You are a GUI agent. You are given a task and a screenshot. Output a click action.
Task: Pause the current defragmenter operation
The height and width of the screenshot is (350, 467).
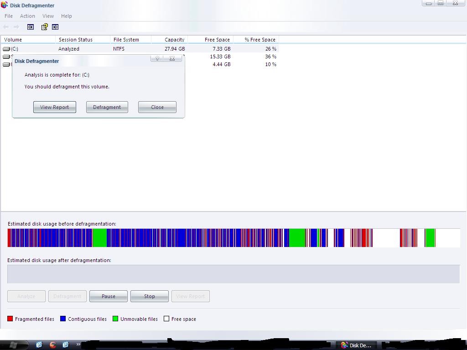(108, 296)
